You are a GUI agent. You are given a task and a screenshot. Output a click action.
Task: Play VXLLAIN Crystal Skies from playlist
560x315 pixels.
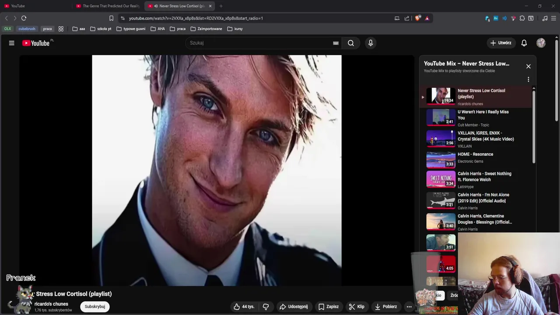[476, 139]
